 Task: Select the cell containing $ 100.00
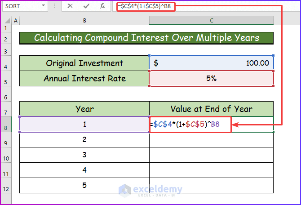tap(211, 63)
